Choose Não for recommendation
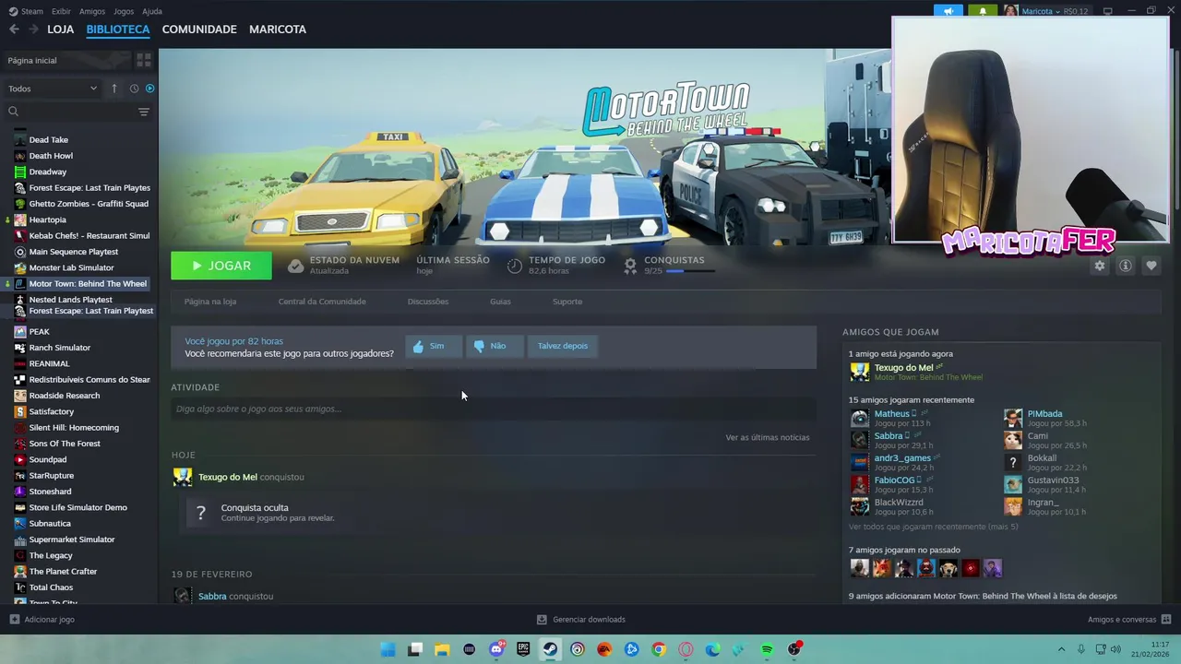The image size is (1181, 664). [494, 346]
